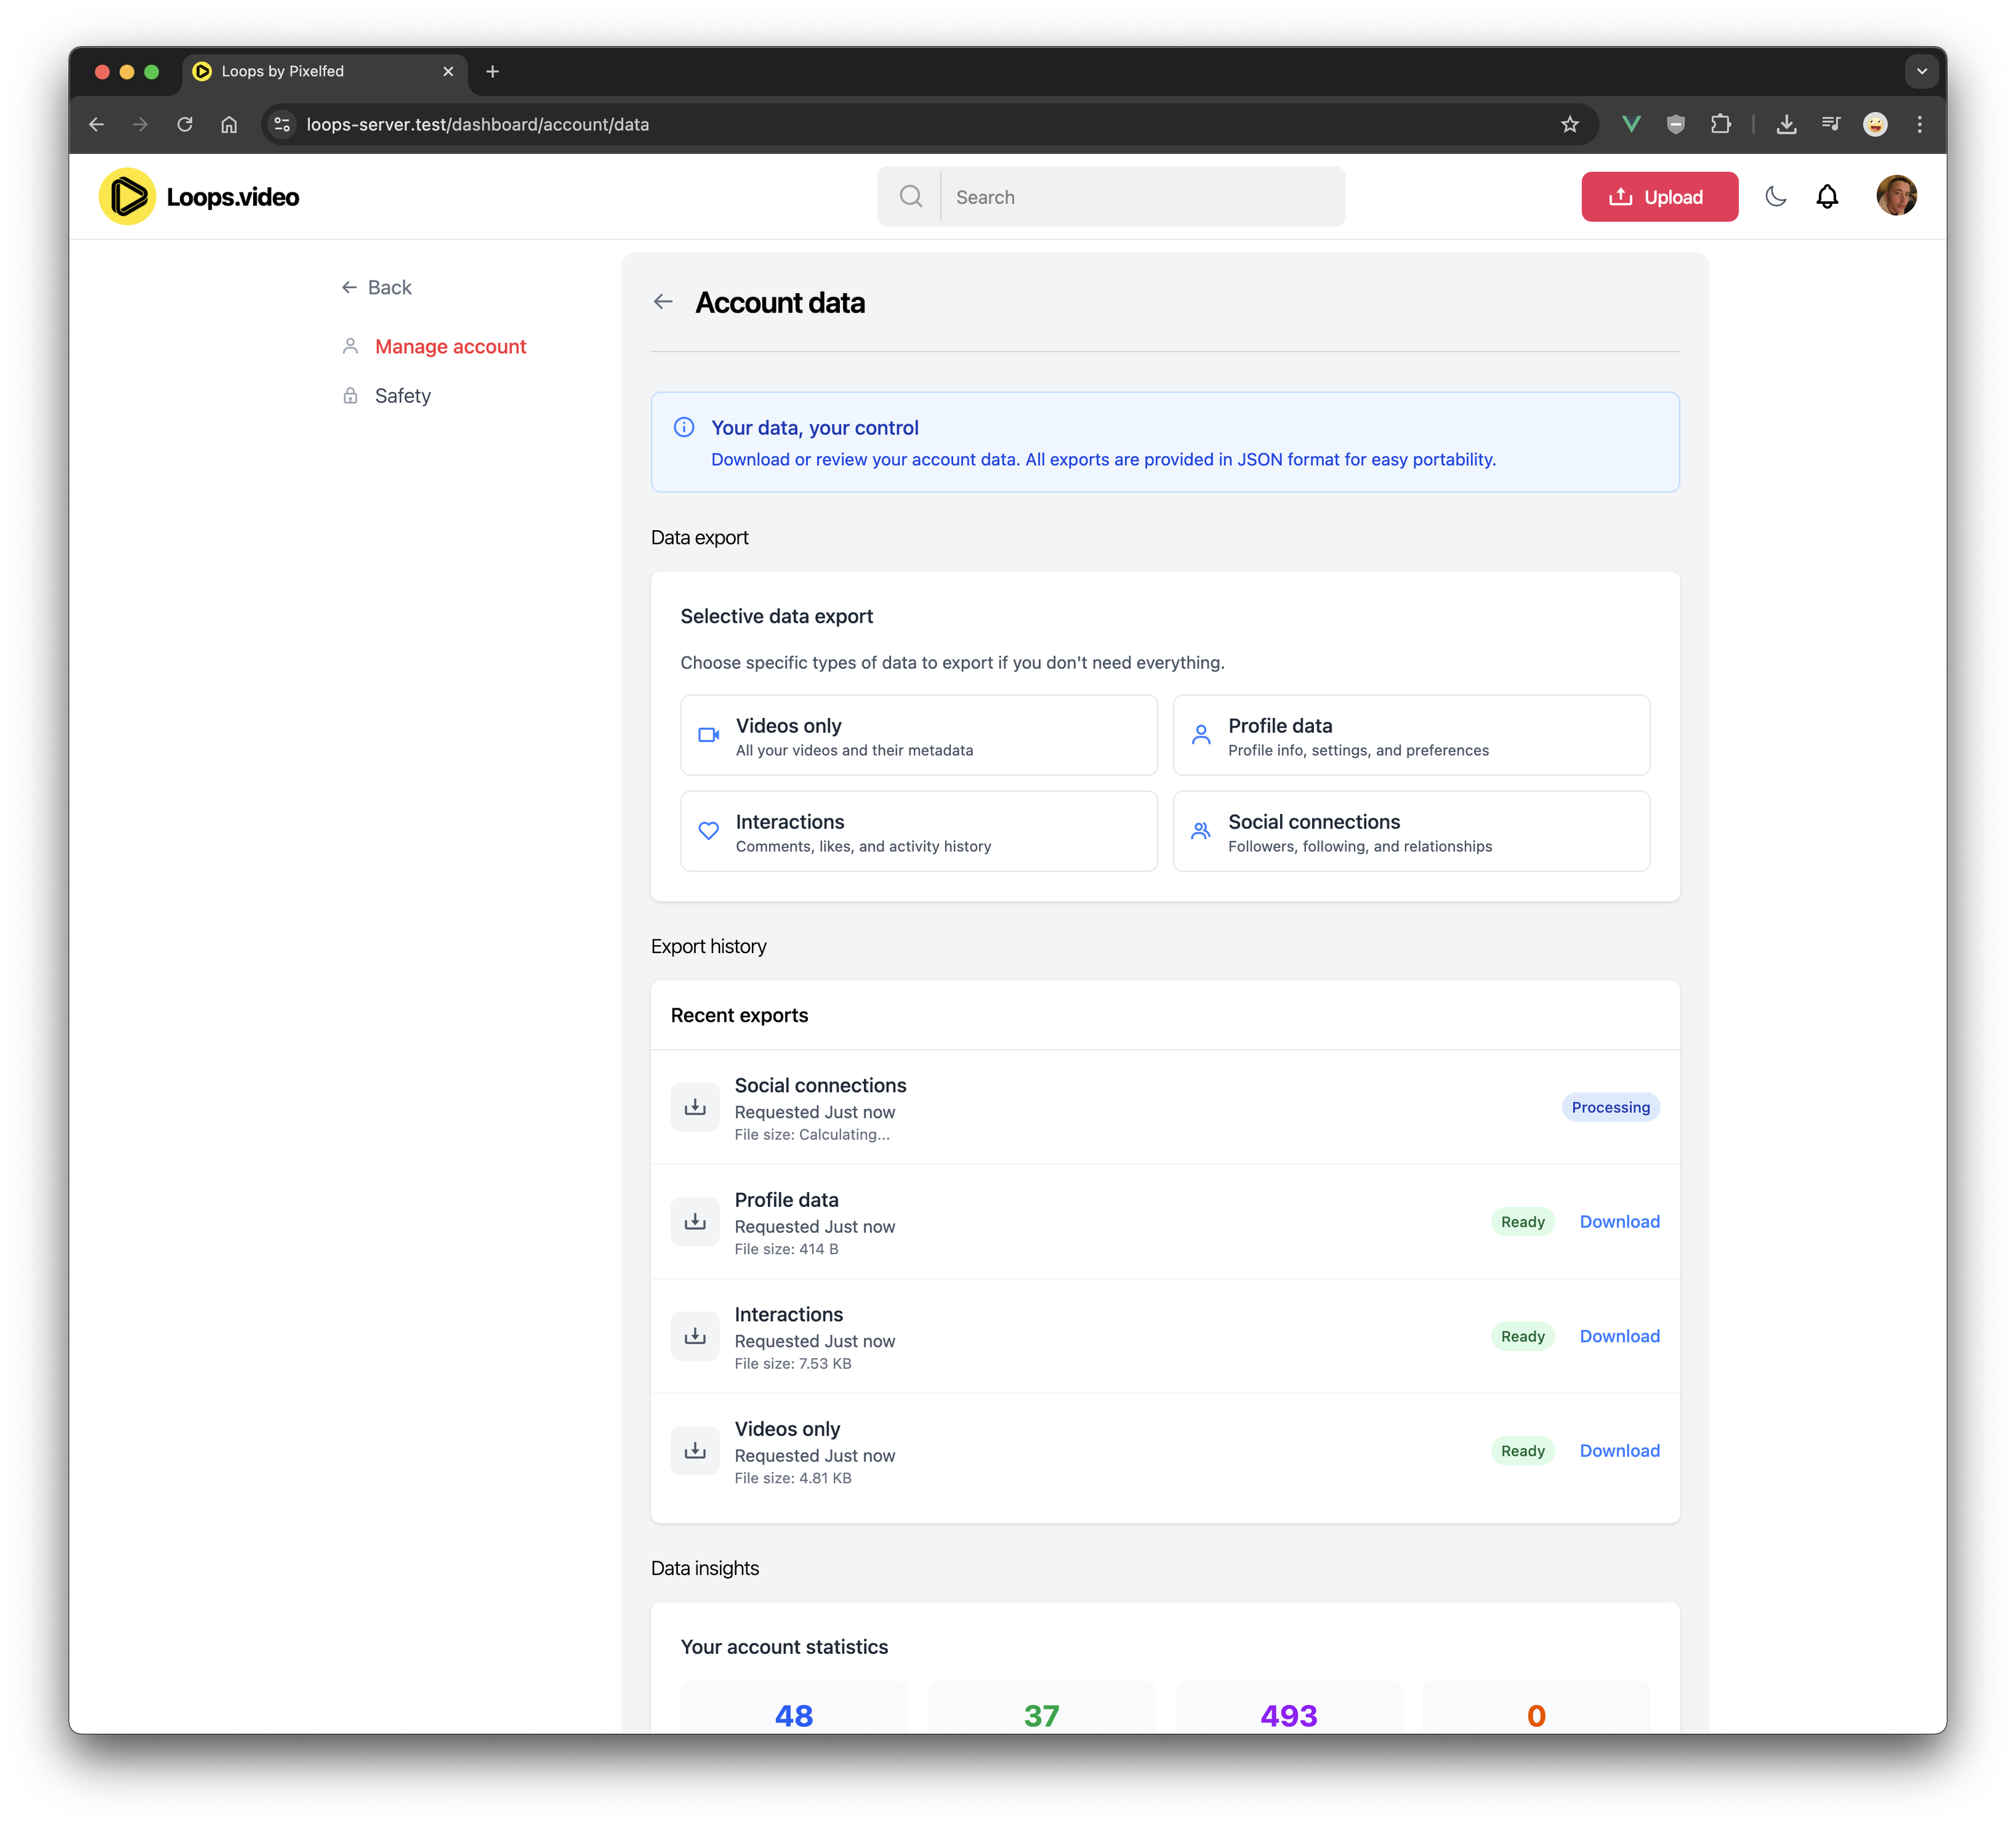Click the Recent exports heading
2016x1825 pixels.
coord(739,1016)
